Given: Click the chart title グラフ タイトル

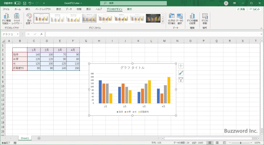Looking at the screenshot, I should click(132, 68).
